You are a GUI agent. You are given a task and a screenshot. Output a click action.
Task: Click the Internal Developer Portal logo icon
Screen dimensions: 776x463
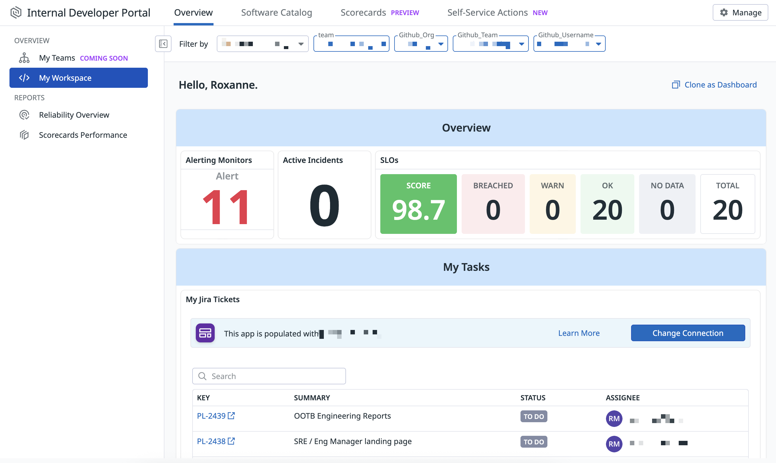(x=16, y=12)
